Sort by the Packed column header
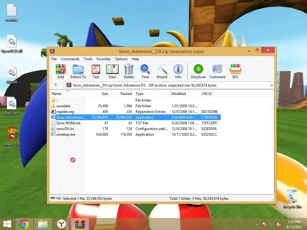 pyautogui.click(x=121, y=94)
